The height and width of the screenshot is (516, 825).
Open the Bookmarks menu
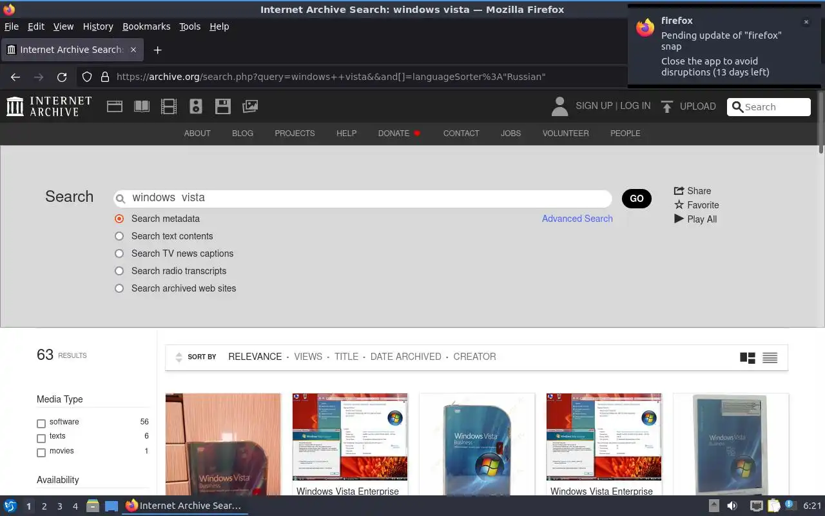[x=146, y=26]
